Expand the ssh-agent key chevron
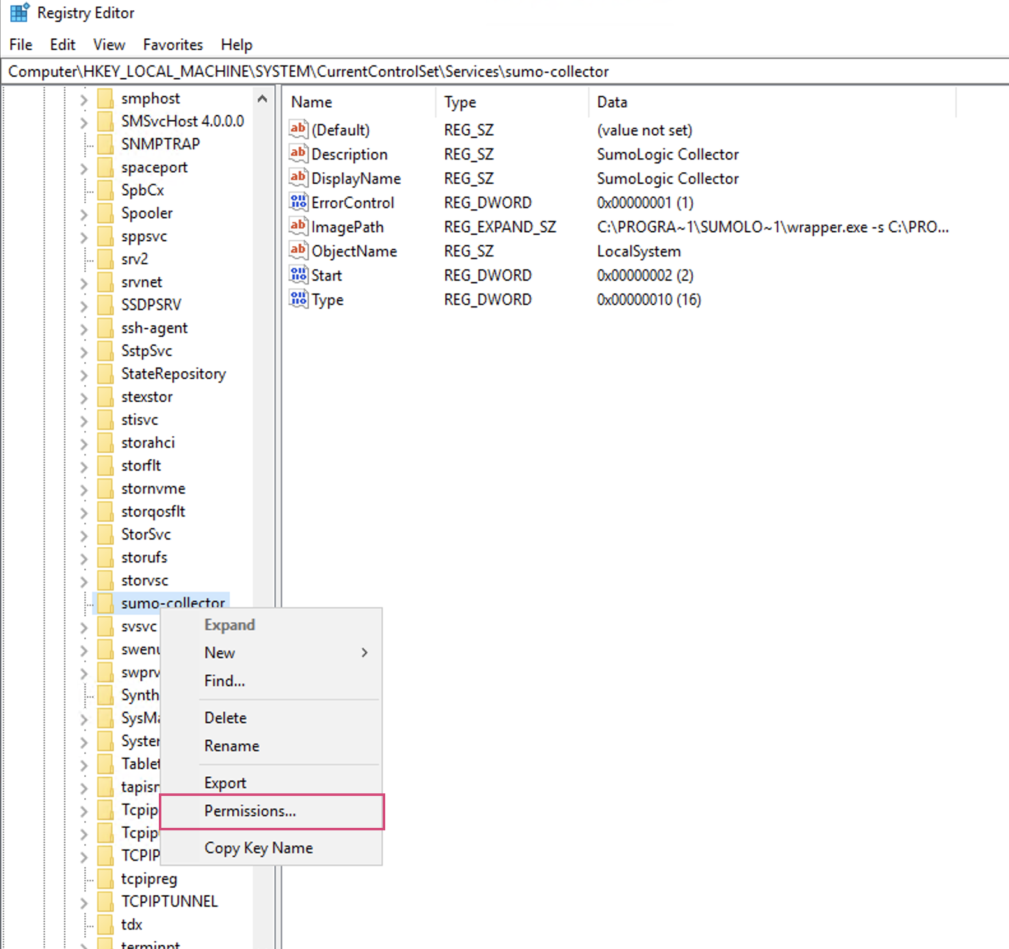This screenshot has height=949, width=1009. click(84, 328)
